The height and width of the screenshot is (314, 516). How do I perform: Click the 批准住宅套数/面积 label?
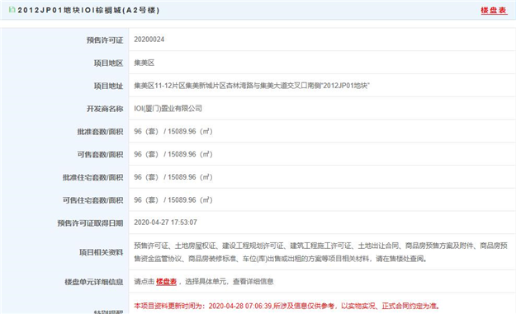[92, 177]
